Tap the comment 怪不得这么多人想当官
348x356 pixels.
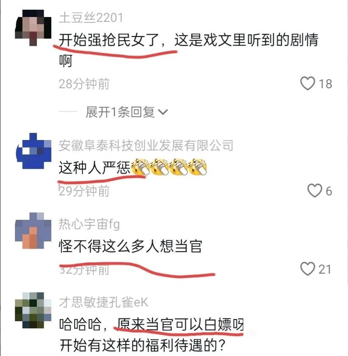pos(131,246)
